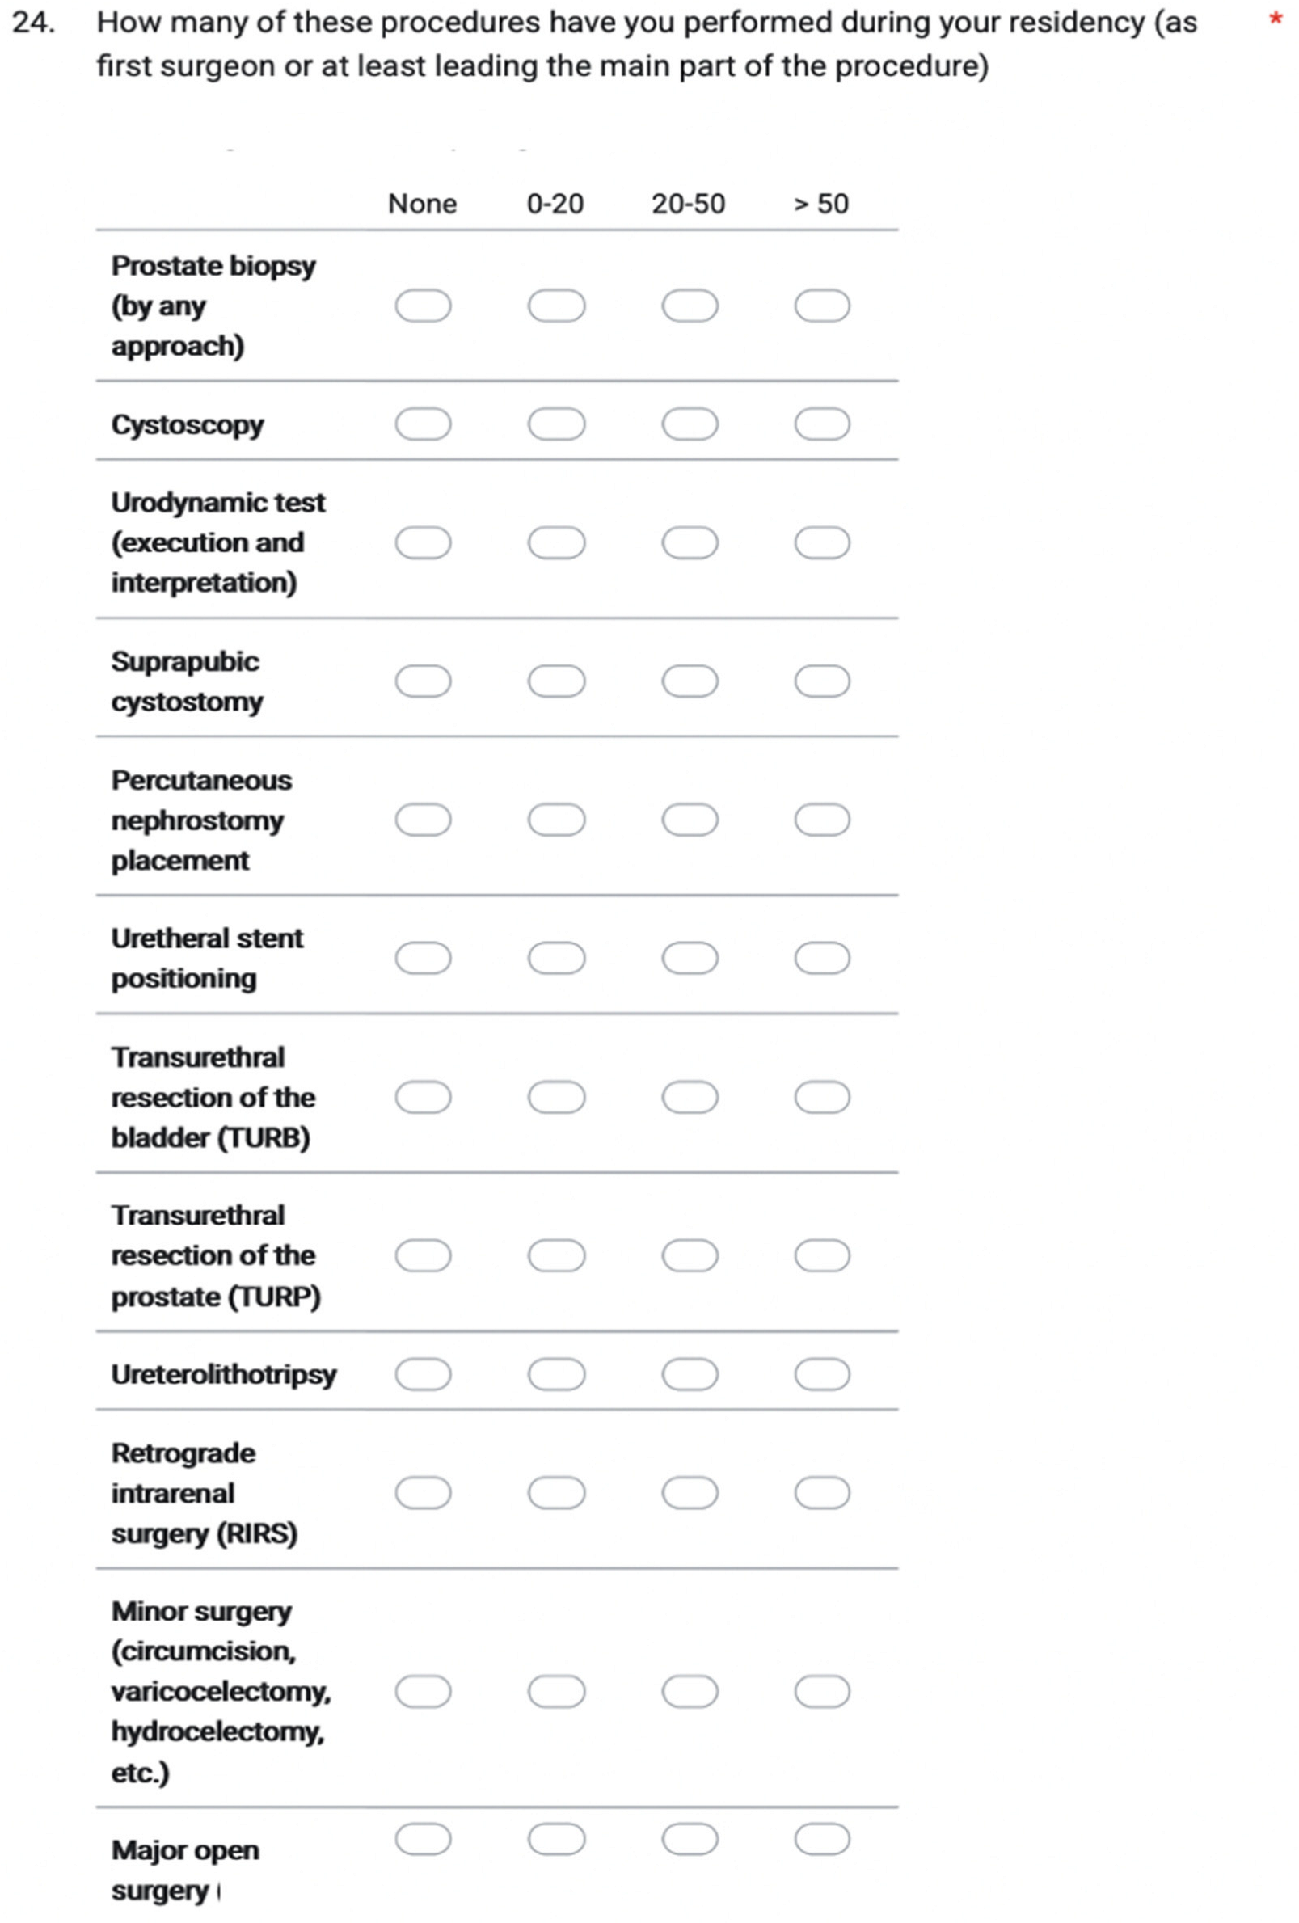Select 0-20 for TURP row
This screenshot has width=1299, height=1923.
tap(556, 1255)
